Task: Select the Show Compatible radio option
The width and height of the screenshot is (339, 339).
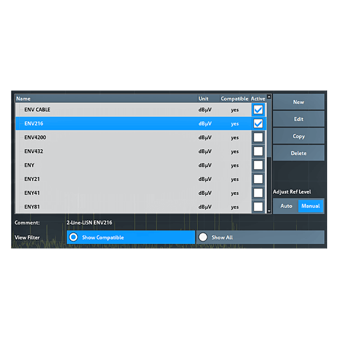Action: 73,237
